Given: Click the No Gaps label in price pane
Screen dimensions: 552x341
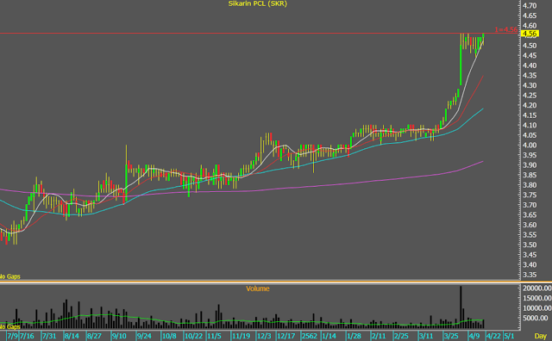Looking at the screenshot, I should (x=9, y=276).
